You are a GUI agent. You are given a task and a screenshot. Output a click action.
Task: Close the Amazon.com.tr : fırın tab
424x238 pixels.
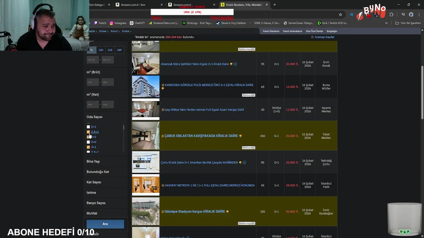(x=162, y=5)
